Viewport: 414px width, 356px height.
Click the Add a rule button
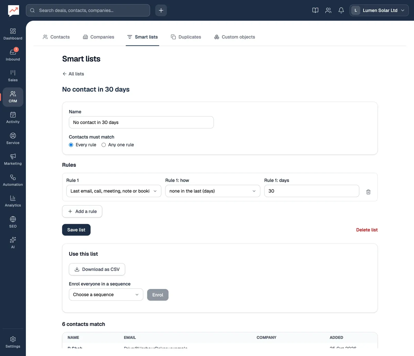click(82, 211)
